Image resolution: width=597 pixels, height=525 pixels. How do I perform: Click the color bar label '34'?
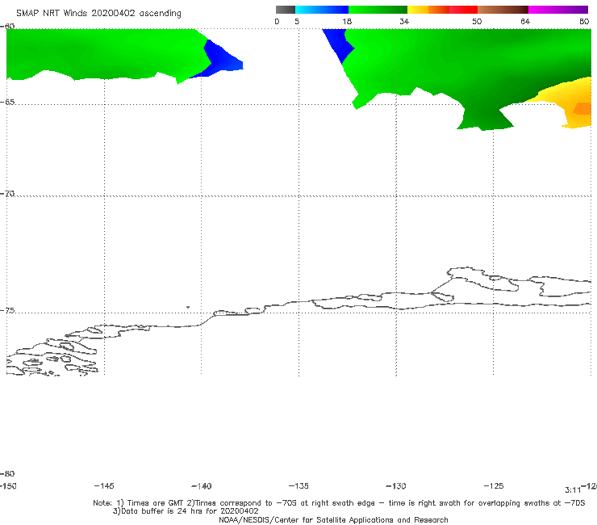tap(404, 22)
